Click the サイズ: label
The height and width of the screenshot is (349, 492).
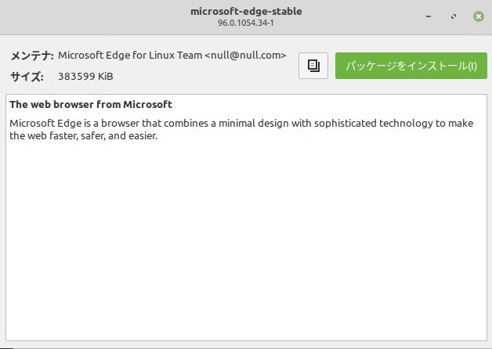click(x=27, y=77)
